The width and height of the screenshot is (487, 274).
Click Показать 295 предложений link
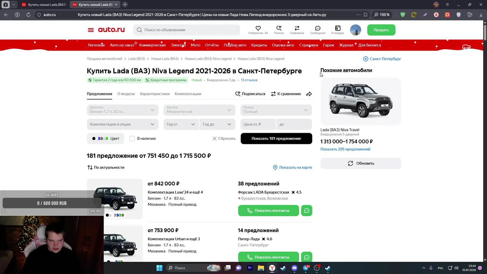(345, 149)
